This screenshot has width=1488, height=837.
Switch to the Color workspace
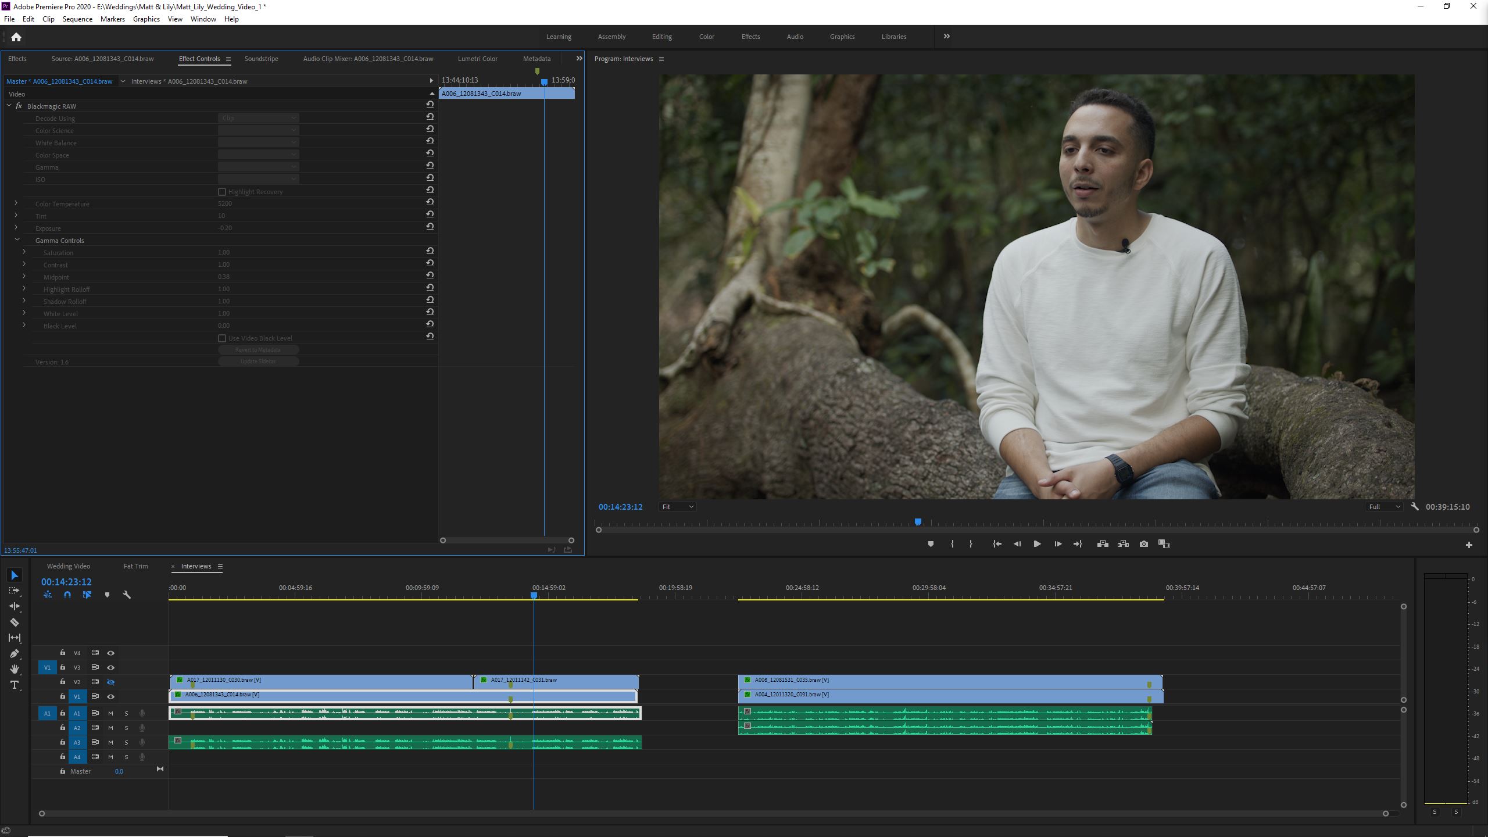(x=707, y=37)
